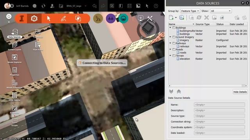This screenshot has height=140, width=250.
Task: Collapse the Ground Imagery tree group
Action: point(170,37)
